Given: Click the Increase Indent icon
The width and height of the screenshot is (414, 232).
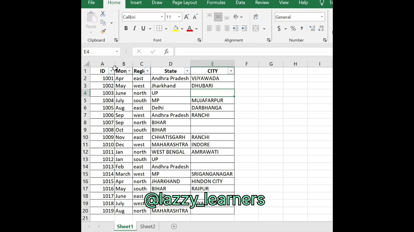Looking at the screenshot, I should click(244, 28).
